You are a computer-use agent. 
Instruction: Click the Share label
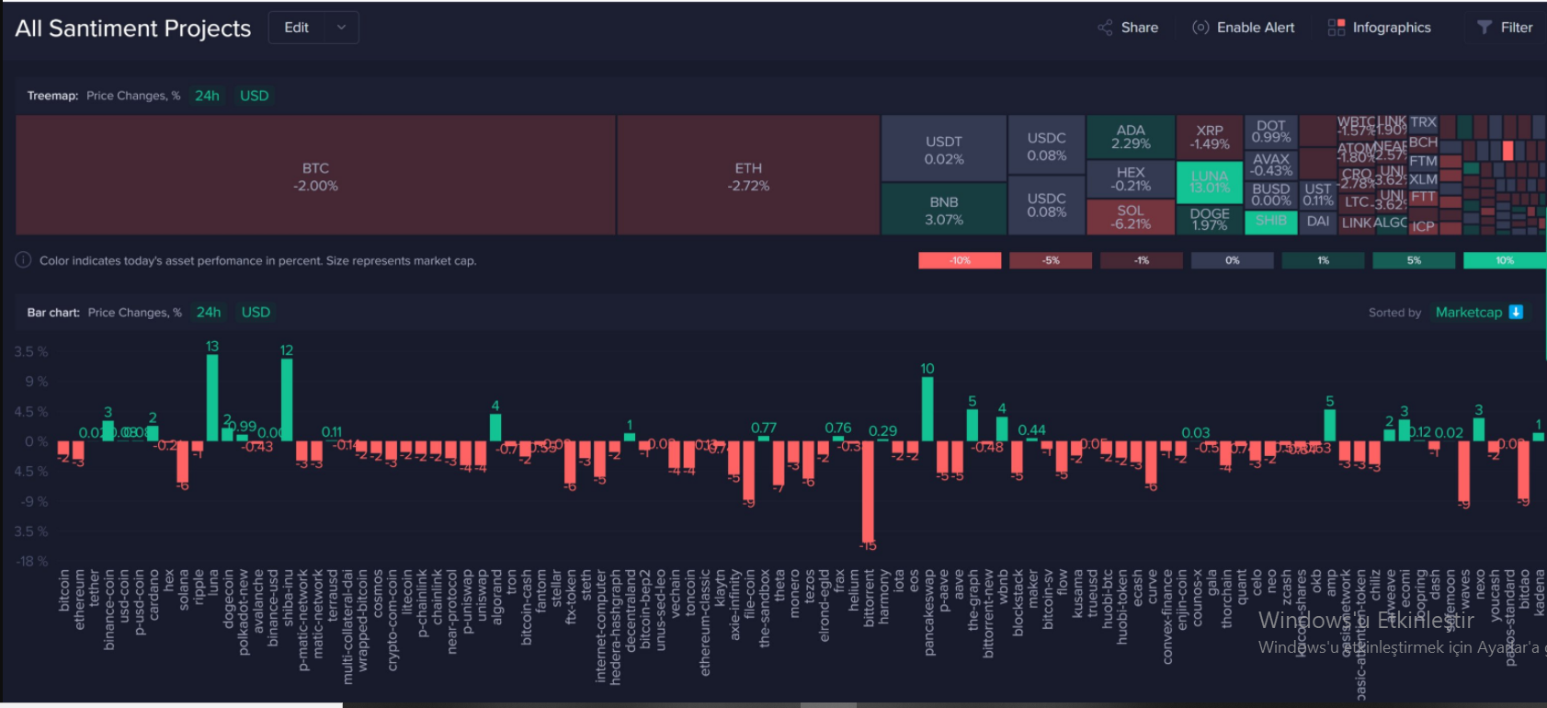point(1140,28)
